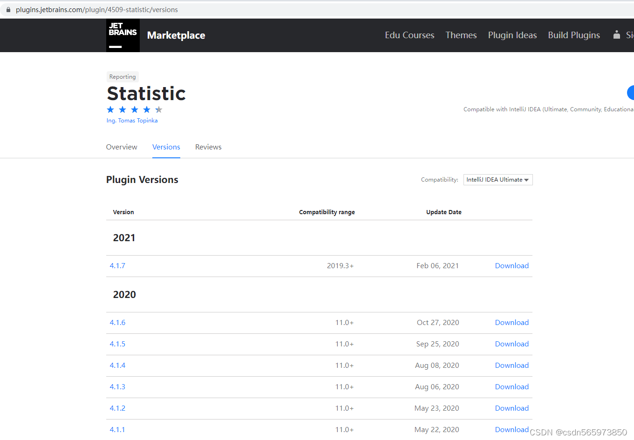
Task: Click the Plugin Versions heading
Action: click(x=142, y=180)
